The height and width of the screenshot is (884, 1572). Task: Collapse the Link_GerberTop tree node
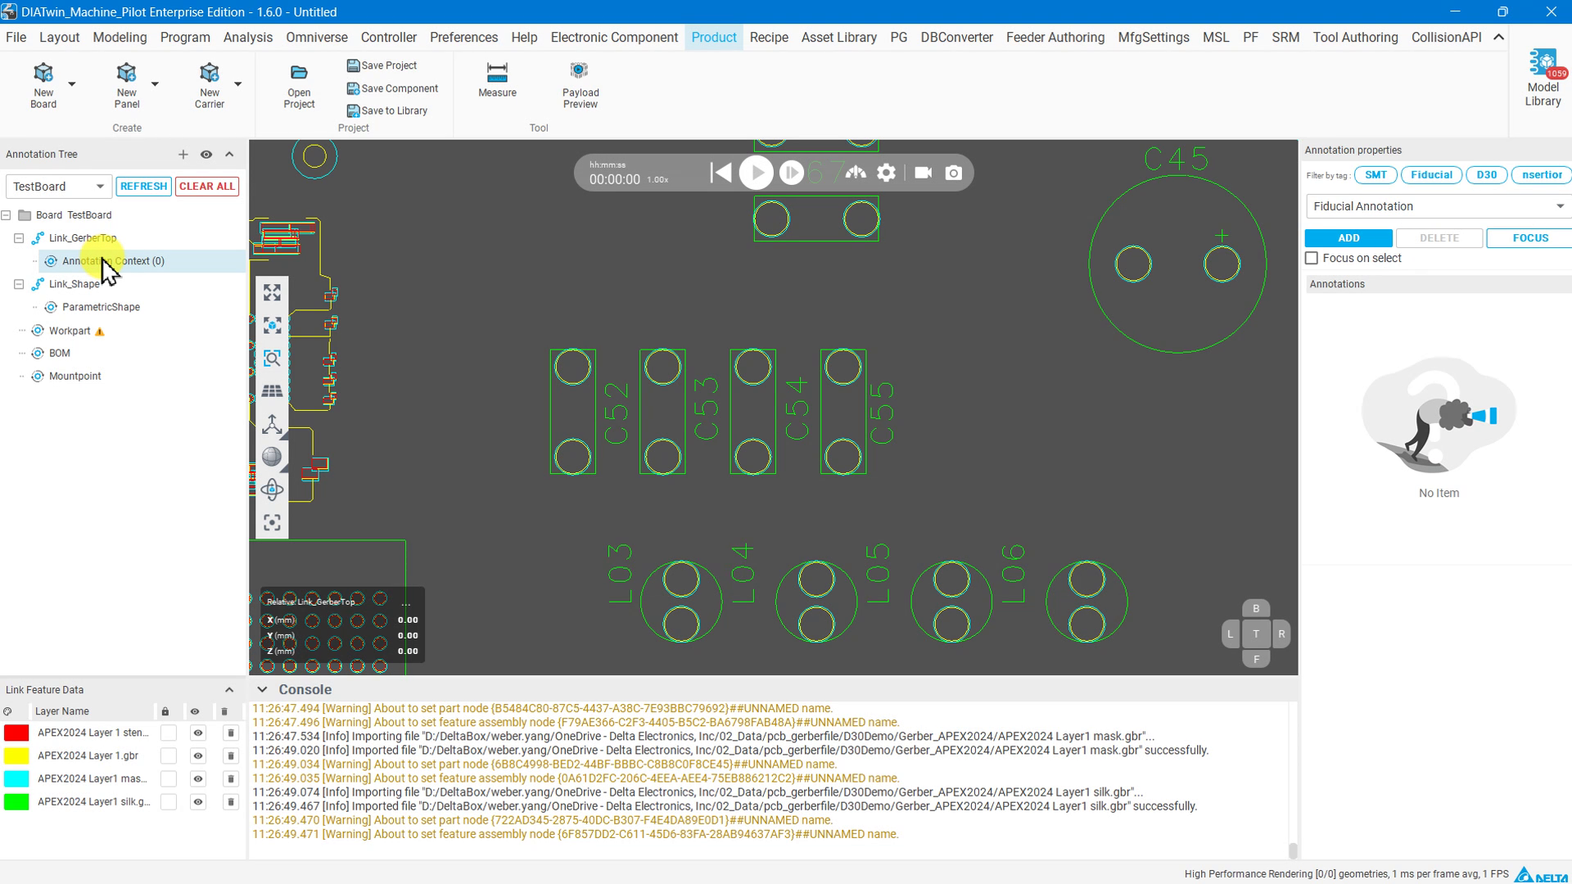[19, 238]
